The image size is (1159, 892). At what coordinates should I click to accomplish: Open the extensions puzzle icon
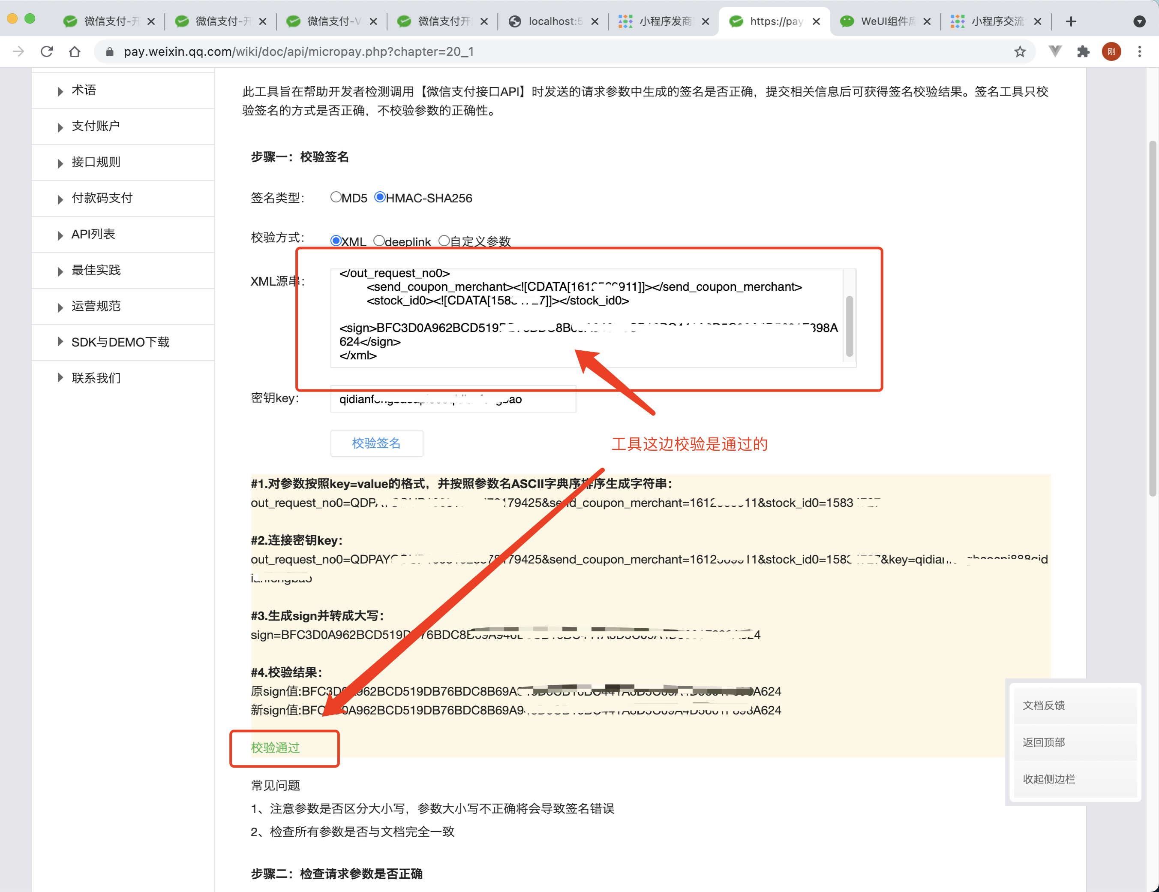tap(1083, 51)
